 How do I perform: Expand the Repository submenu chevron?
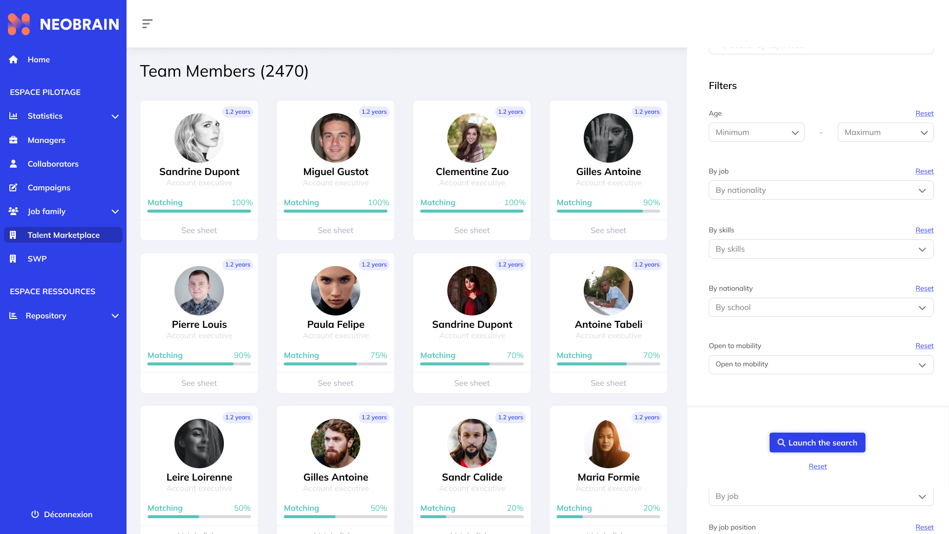tap(115, 316)
